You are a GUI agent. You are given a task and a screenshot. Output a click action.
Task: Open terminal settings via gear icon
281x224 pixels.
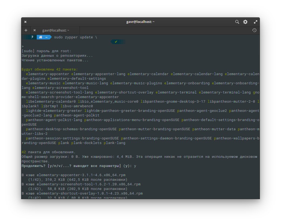245,22
